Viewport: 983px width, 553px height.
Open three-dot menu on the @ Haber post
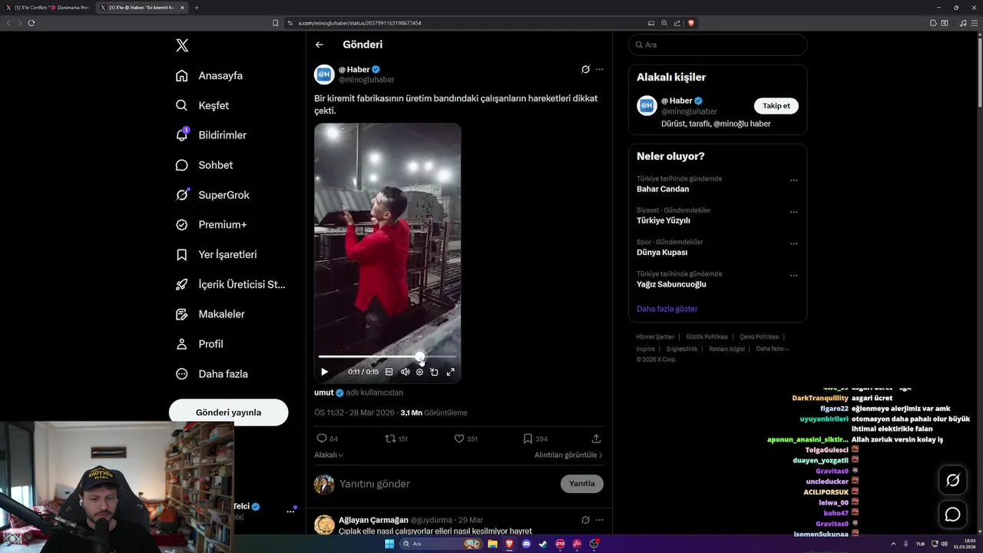pyautogui.click(x=600, y=69)
